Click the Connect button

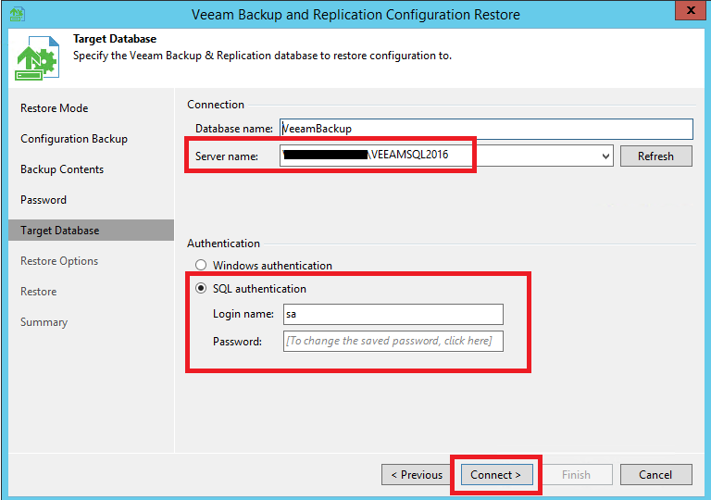pyautogui.click(x=496, y=475)
